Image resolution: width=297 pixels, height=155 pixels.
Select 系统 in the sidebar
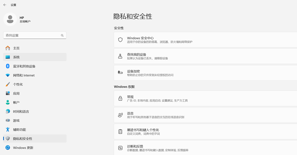(35, 57)
